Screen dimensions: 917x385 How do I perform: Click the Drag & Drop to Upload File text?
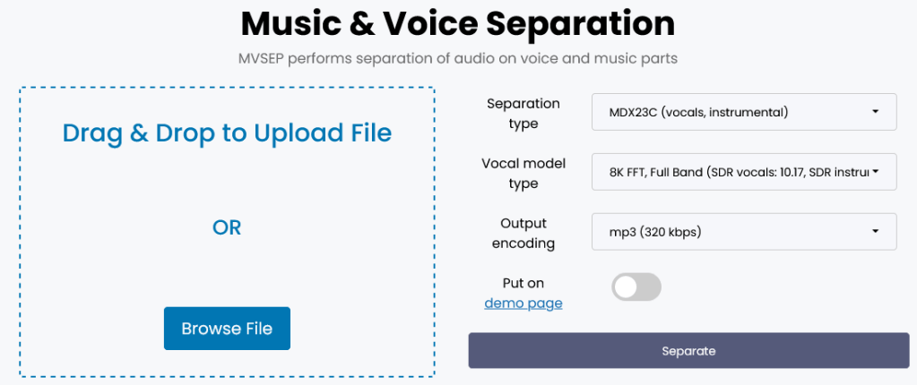tap(227, 133)
